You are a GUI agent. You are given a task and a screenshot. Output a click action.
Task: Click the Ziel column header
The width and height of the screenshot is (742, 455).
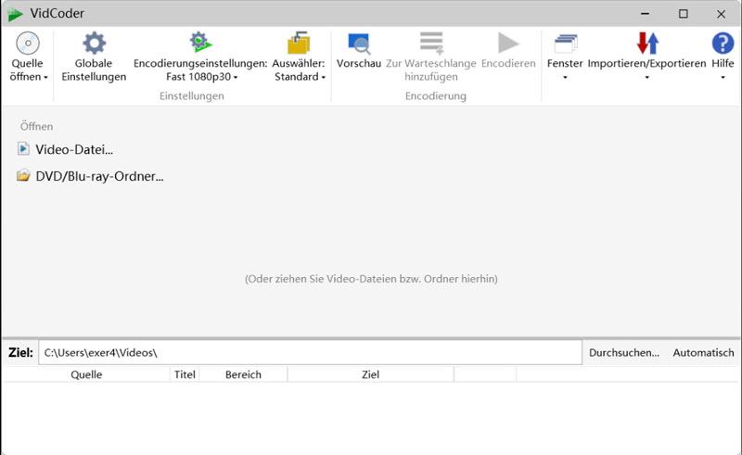tap(370, 374)
